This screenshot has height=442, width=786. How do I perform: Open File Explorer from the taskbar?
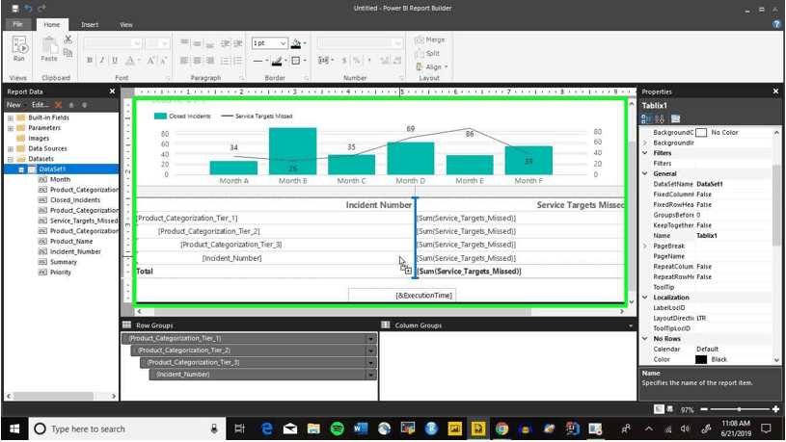[313, 429]
